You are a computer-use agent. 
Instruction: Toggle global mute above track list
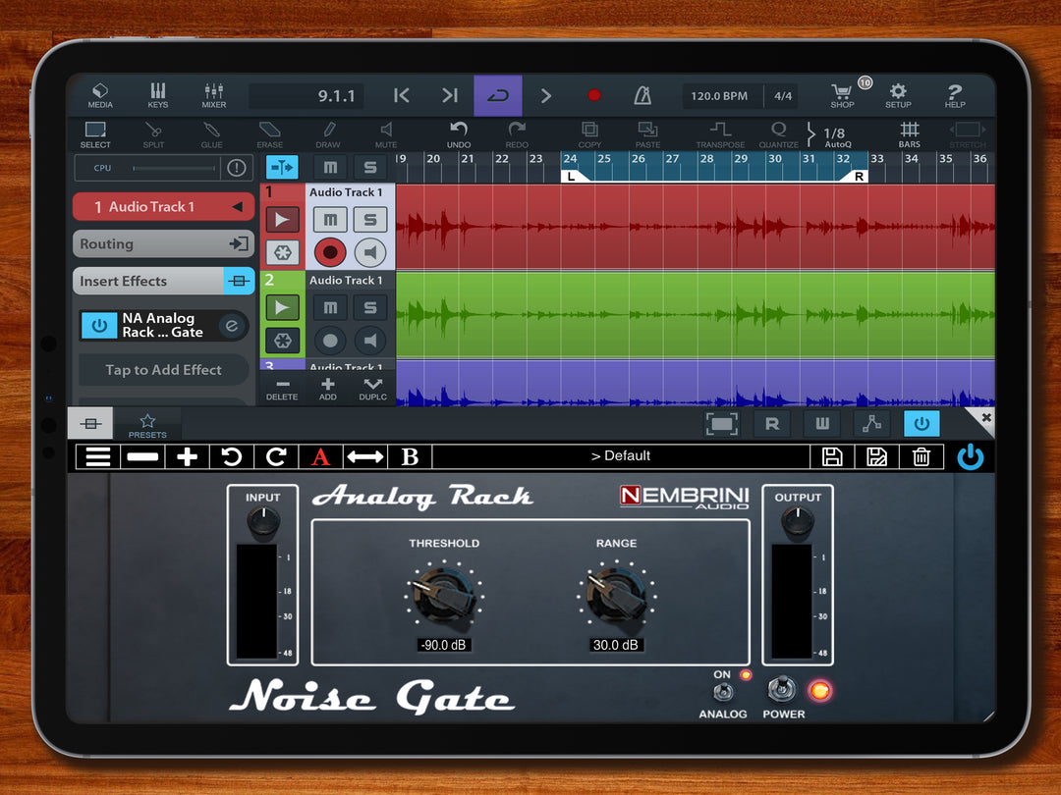click(x=330, y=167)
